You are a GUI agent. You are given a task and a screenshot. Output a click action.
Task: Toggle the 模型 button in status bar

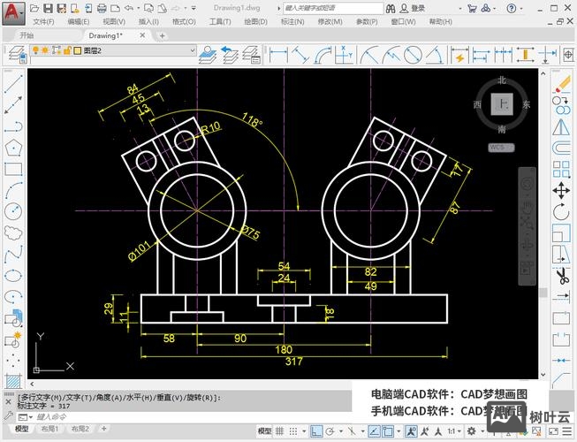point(266,431)
